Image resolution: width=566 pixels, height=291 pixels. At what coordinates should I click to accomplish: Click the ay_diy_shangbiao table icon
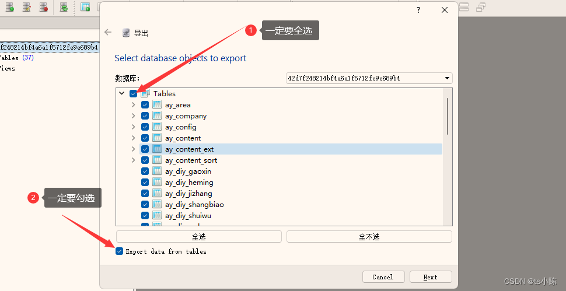point(156,205)
